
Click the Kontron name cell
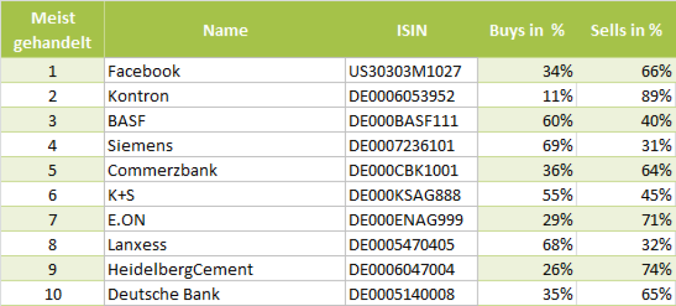tap(139, 96)
